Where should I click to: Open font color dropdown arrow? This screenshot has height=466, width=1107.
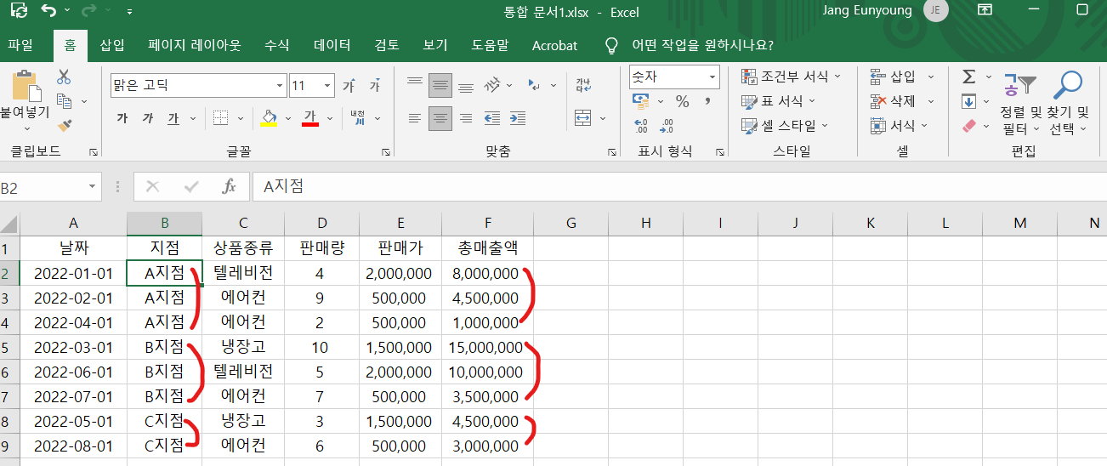click(329, 118)
